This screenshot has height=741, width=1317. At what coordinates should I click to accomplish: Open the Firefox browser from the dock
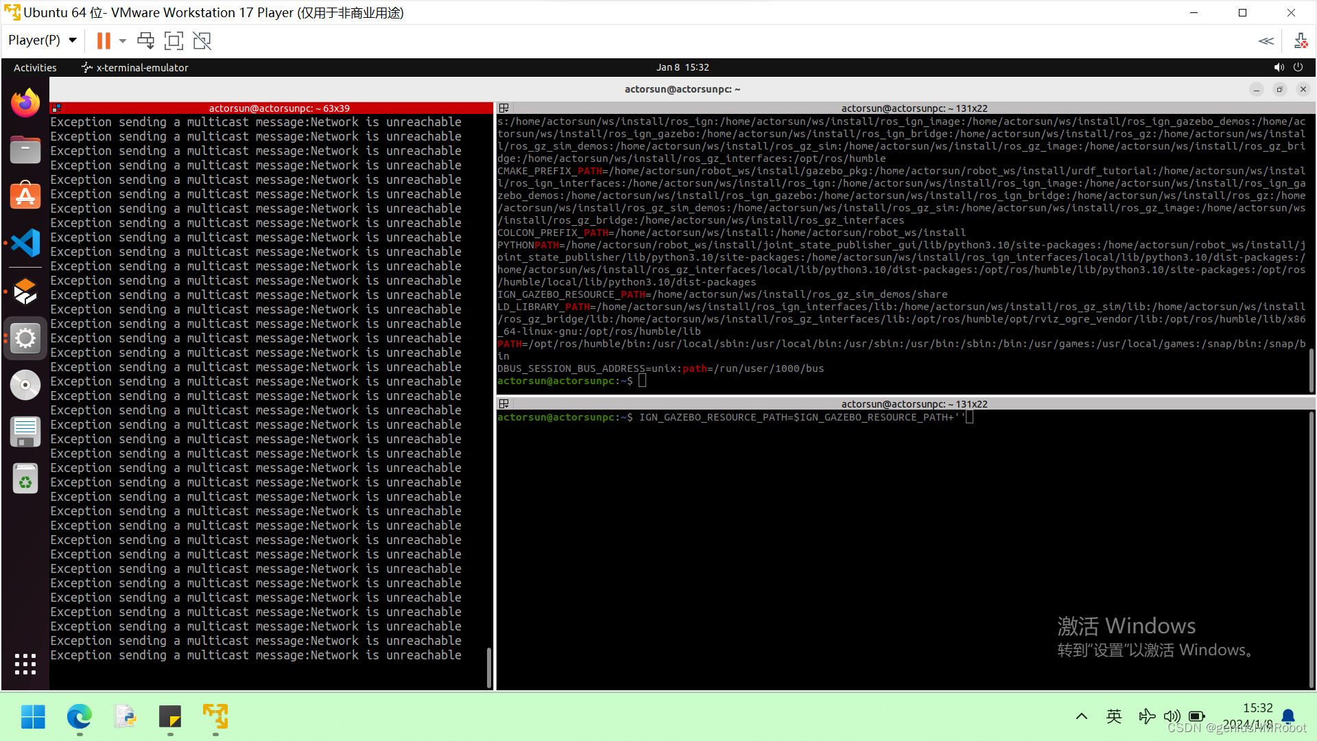25,102
